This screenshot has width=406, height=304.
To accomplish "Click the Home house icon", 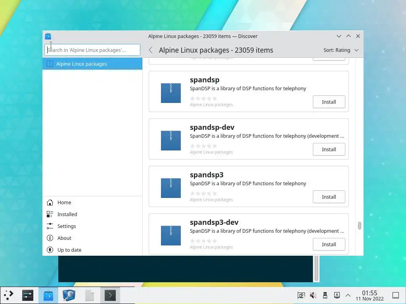I will coord(50,202).
